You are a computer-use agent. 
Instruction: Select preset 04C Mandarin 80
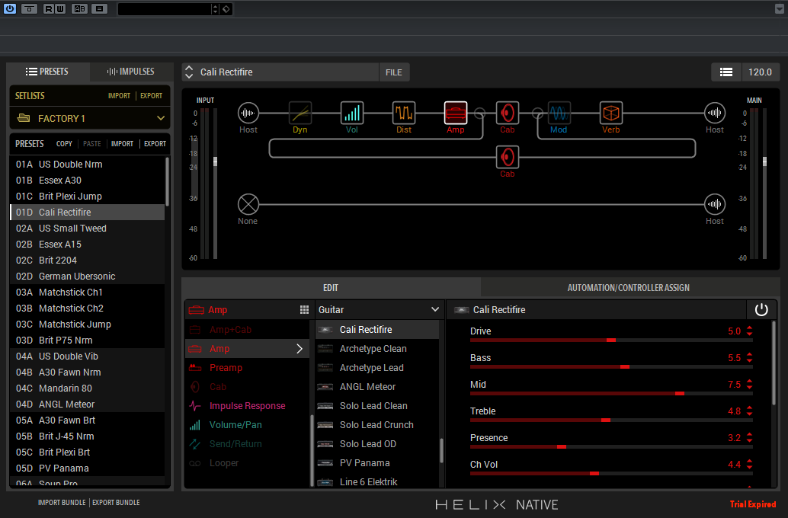click(88, 388)
